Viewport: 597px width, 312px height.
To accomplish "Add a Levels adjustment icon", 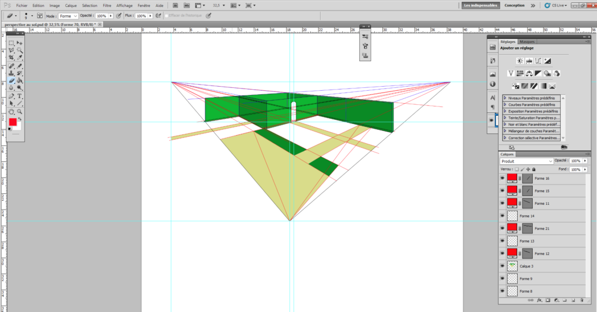I will (529, 61).
